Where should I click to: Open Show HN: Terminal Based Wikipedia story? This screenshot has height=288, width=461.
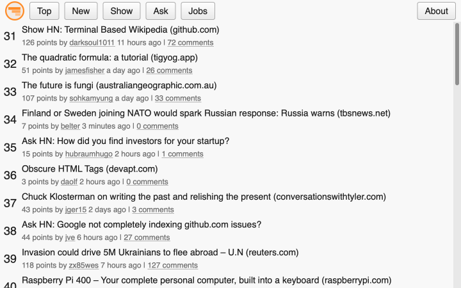[x=120, y=29]
